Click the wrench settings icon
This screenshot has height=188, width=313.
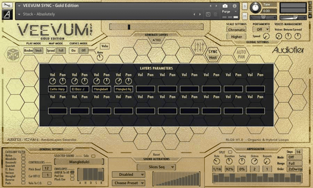(x=7, y=5)
